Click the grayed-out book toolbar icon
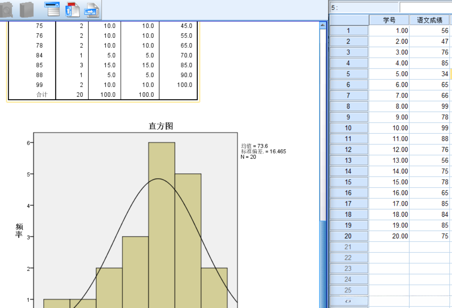This screenshot has height=308, width=452. pos(27,10)
